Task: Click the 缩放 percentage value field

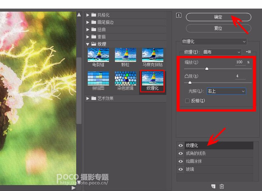Action: [x=240, y=62]
